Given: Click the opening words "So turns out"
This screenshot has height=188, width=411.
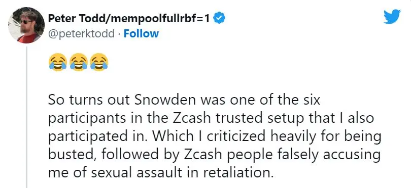Looking at the screenshot, I should click(x=89, y=100).
